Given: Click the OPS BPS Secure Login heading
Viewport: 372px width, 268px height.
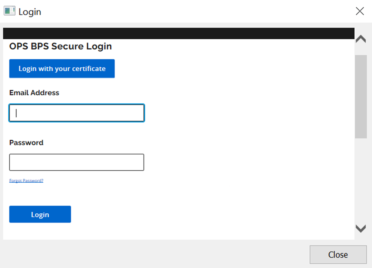Looking at the screenshot, I should coord(61,46).
